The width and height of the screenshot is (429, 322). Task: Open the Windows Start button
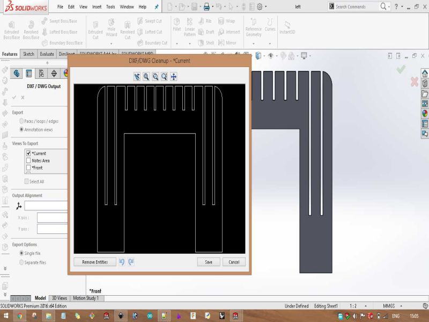click(x=5, y=316)
